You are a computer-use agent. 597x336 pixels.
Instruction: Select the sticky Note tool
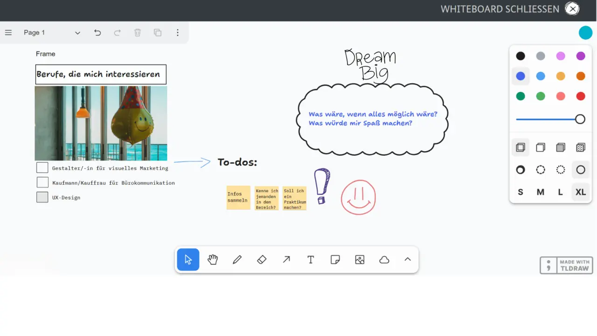click(335, 259)
